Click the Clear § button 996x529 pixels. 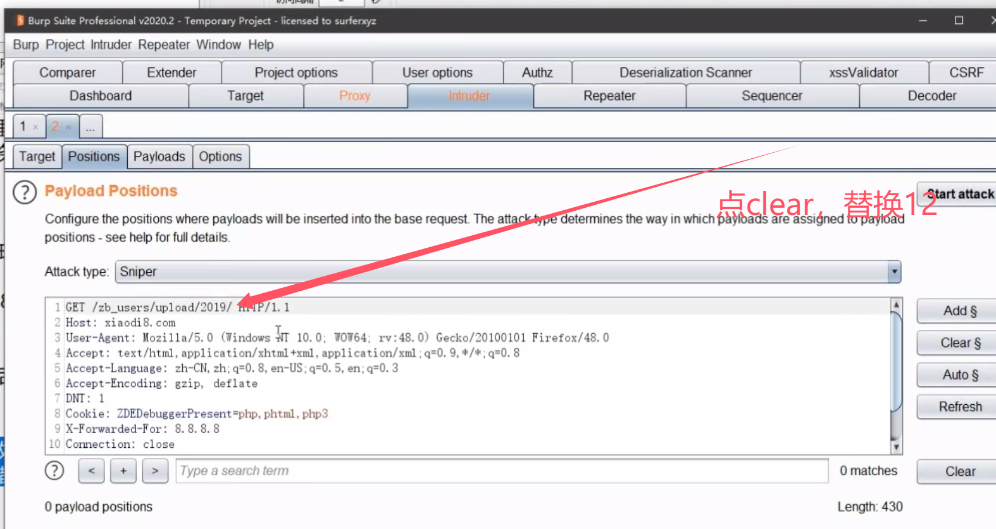click(x=958, y=343)
